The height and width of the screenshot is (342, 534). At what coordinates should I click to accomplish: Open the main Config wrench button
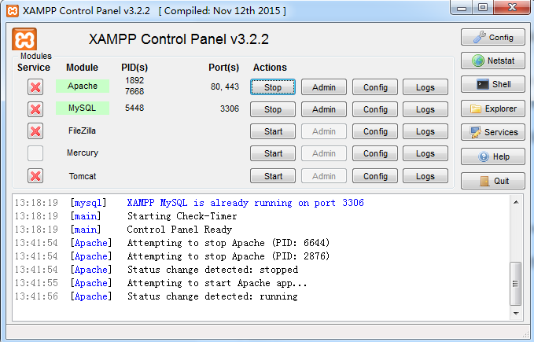point(493,37)
